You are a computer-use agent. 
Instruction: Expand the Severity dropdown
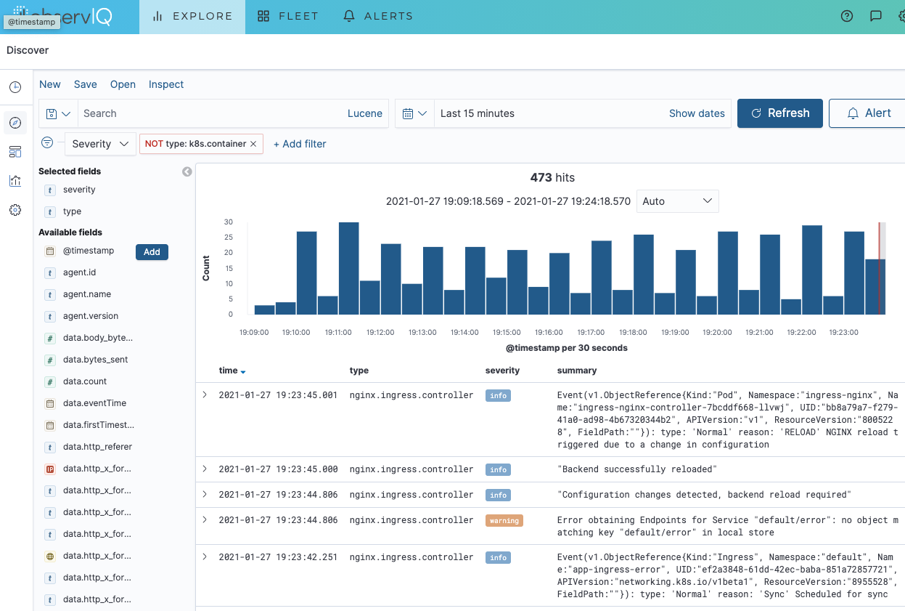point(100,144)
